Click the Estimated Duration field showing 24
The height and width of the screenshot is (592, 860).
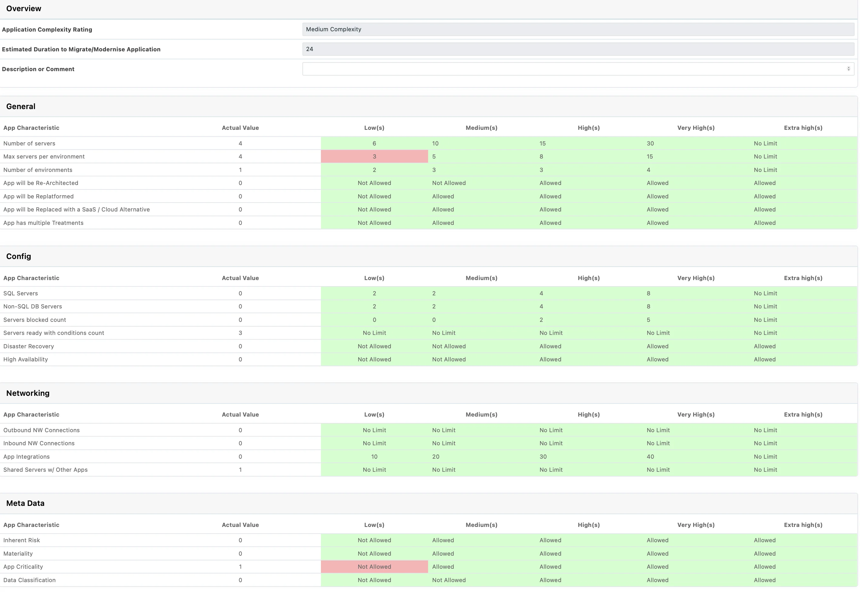coord(578,49)
